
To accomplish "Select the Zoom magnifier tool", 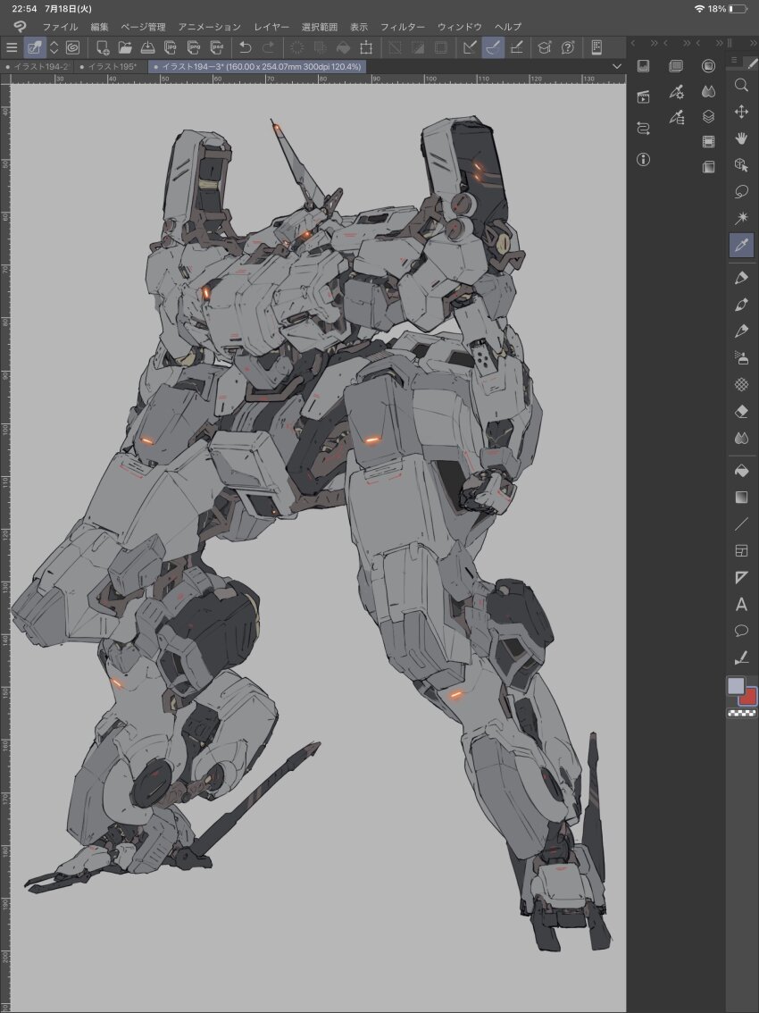I will pos(742,86).
